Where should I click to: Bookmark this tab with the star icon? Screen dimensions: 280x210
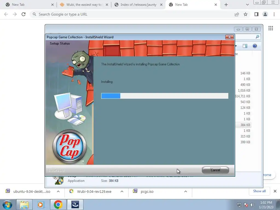(246, 14)
